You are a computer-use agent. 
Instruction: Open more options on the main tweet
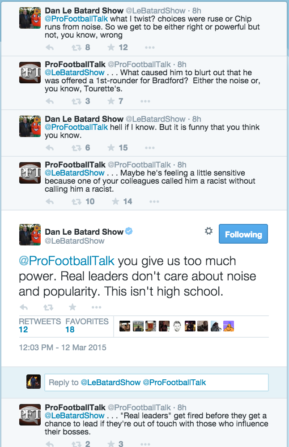(x=96, y=307)
